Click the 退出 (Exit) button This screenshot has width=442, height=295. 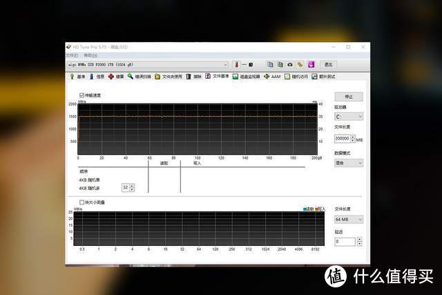[329, 64]
